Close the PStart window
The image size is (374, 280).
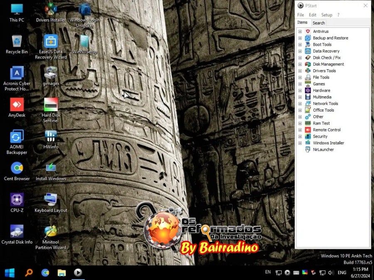(x=365, y=5)
